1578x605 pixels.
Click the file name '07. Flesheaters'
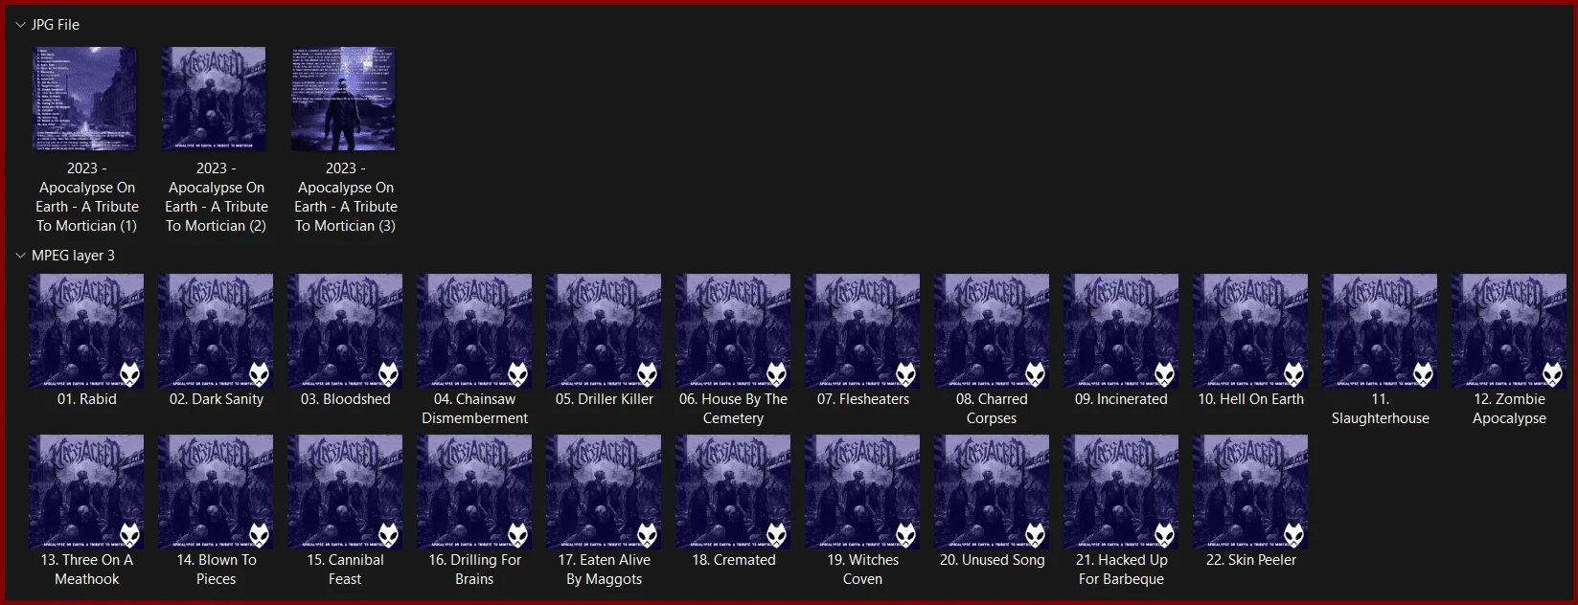click(862, 399)
